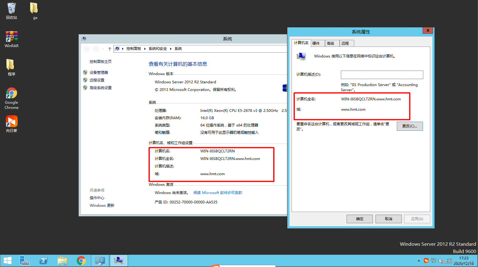Screen dimensions: 478x267
Task: Open the Recycle Bin (回收站) desktop icon
Action: tap(12, 11)
